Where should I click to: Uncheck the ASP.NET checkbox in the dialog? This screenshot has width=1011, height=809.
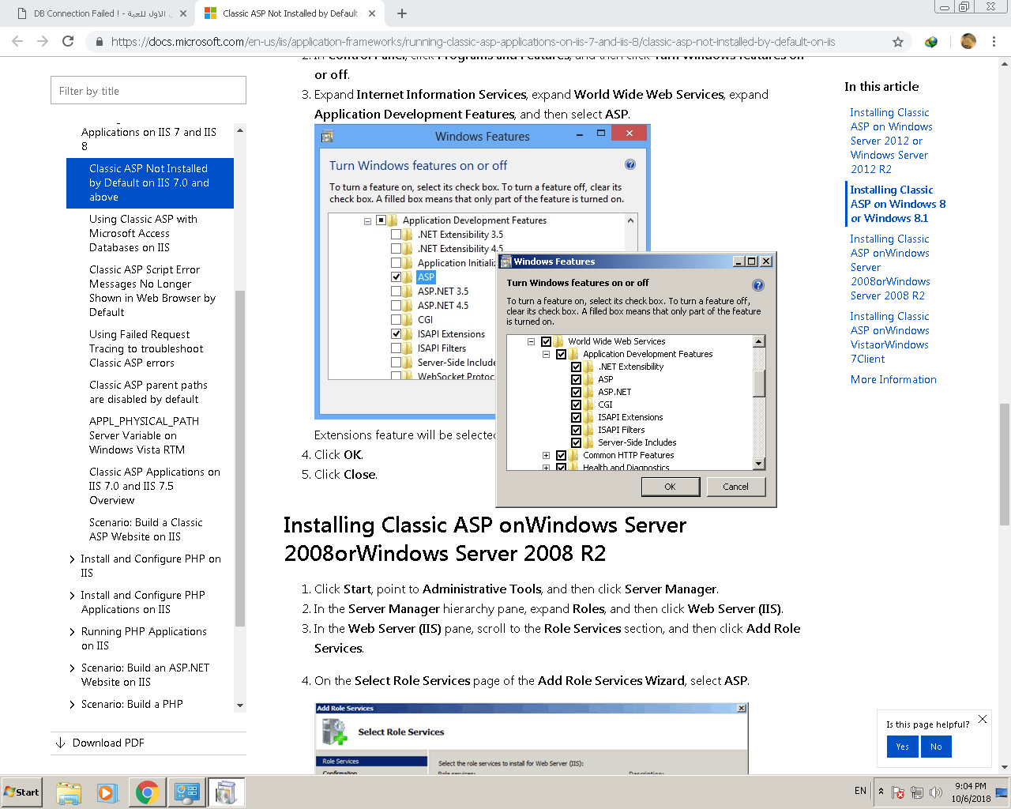[576, 392]
